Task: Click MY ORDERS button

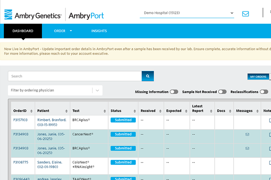Action: 258,77
